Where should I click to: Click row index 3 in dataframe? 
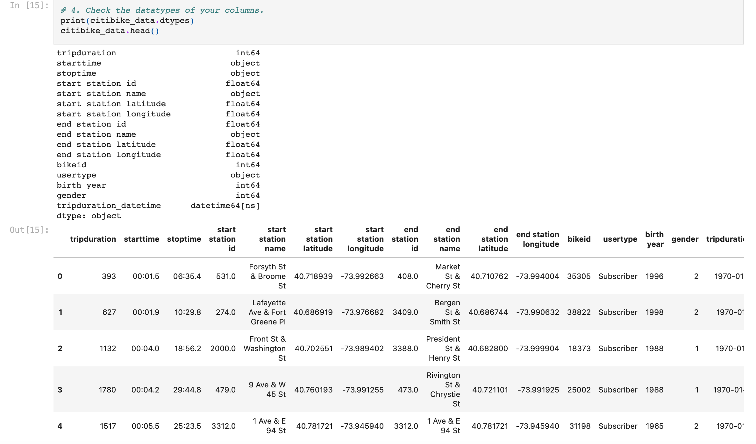tap(60, 390)
